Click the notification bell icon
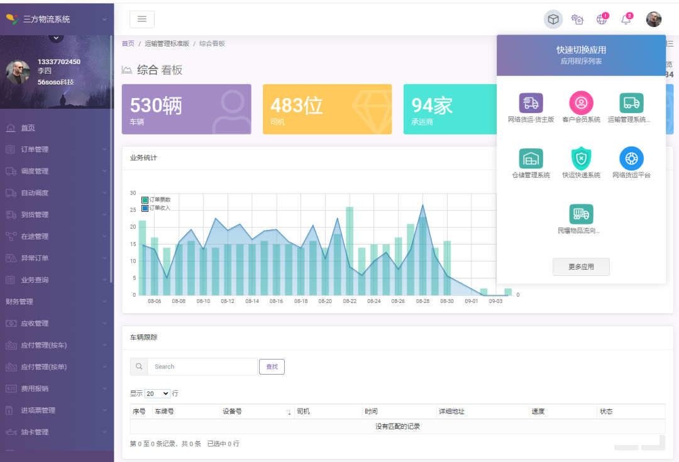679x462 pixels. [626, 19]
